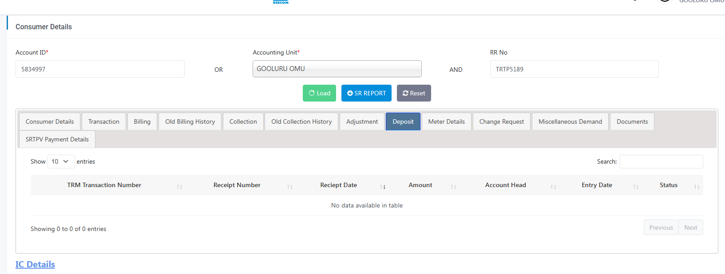Download the SR REPORT
The width and height of the screenshot is (725, 274).
[366, 93]
